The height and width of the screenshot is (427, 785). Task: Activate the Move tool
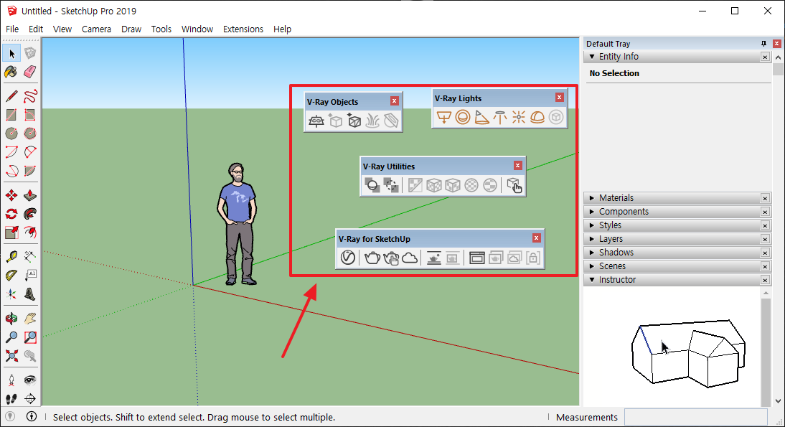[x=11, y=195]
